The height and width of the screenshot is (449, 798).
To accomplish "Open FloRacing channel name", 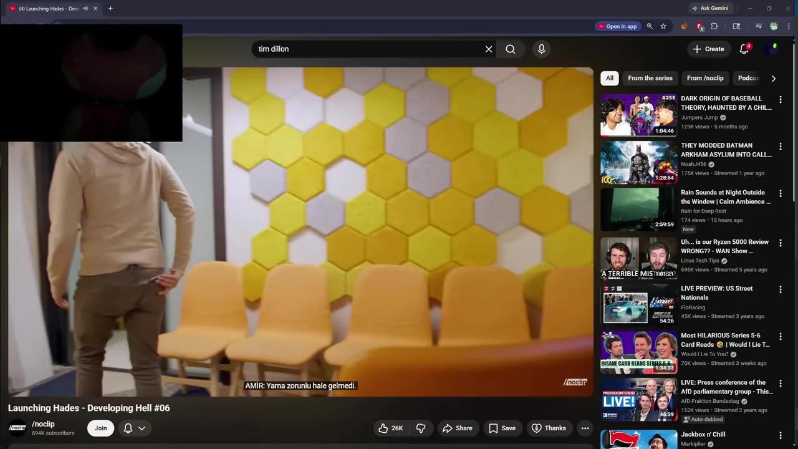I will [693, 307].
